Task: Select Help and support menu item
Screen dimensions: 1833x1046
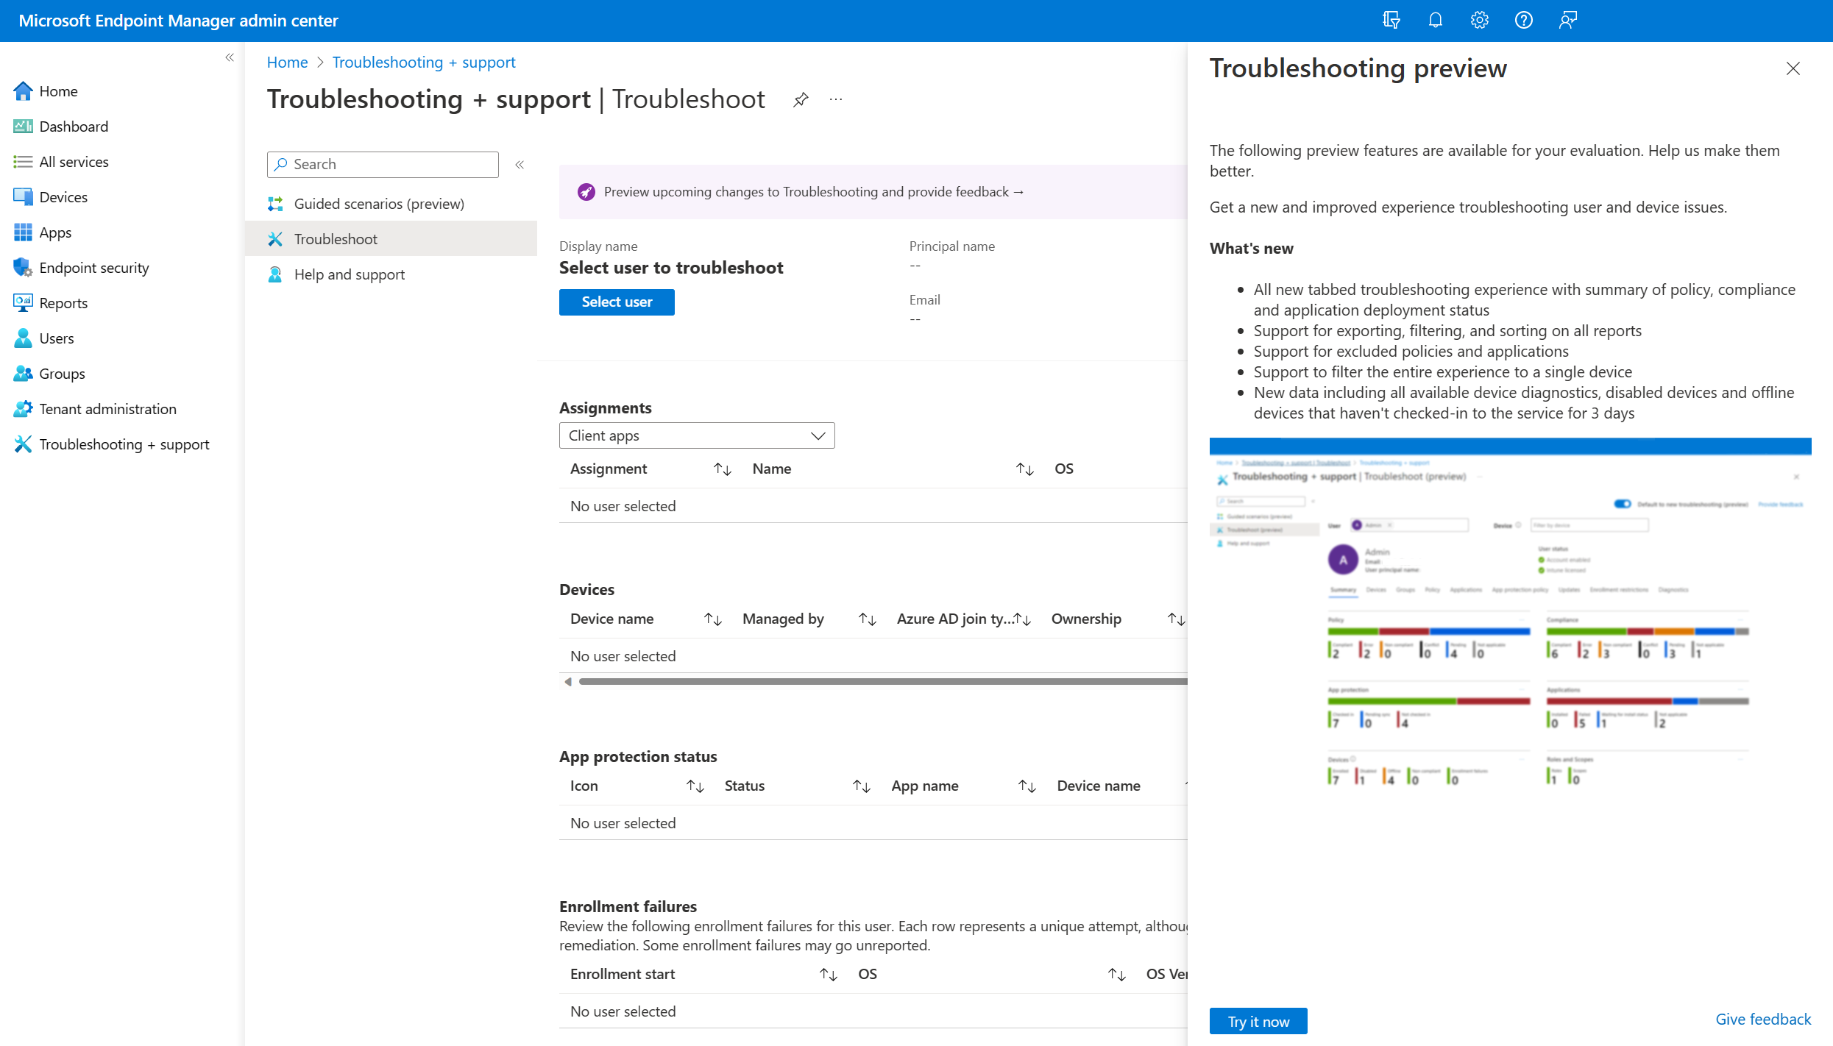Action: (349, 274)
